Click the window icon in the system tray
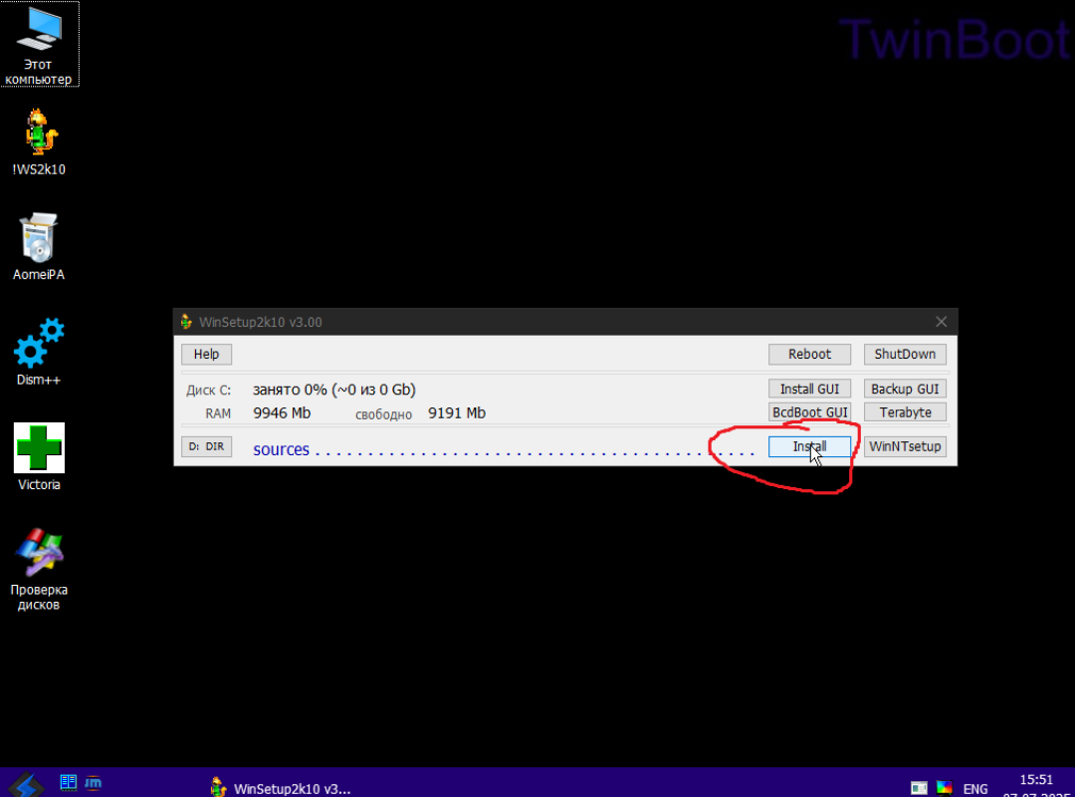1075x797 pixels. coord(920,786)
